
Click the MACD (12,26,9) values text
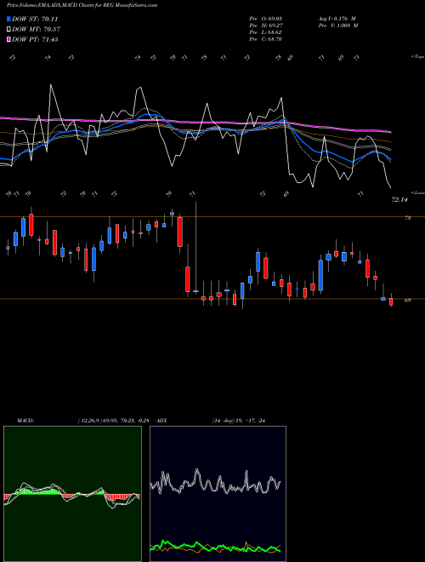pyautogui.click(x=113, y=421)
